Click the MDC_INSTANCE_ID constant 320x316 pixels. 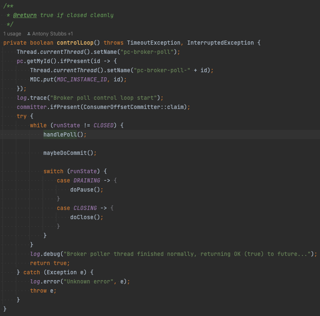tap(82, 79)
